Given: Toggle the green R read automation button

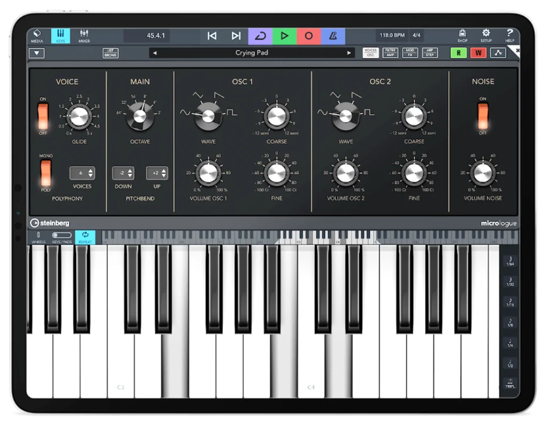Looking at the screenshot, I should click(x=459, y=53).
